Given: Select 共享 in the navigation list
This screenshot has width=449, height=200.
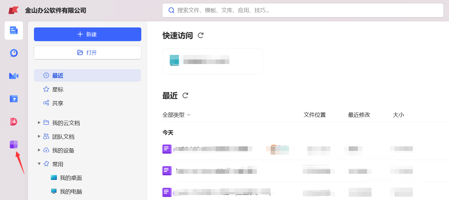Looking at the screenshot, I should click(58, 103).
